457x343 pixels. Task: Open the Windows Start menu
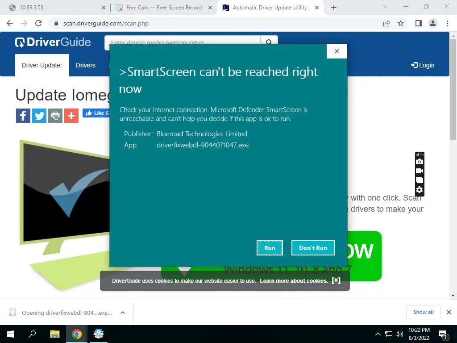pyautogui.click(x=11, y=334)
